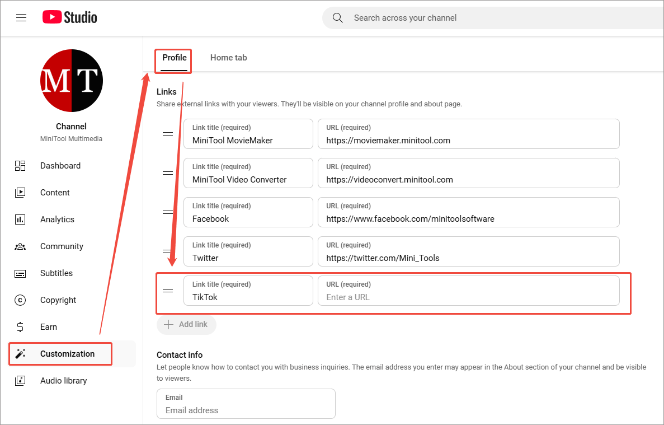Switch to the Profile tab
The image size is (664, 425).
click(x=174, y=58)
